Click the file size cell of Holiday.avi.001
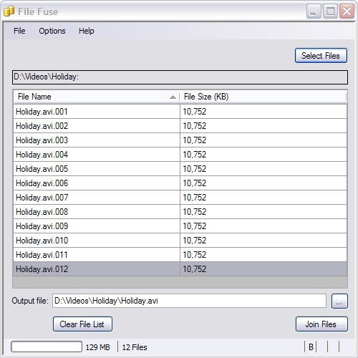358x358 pixels. pos(263,112)
